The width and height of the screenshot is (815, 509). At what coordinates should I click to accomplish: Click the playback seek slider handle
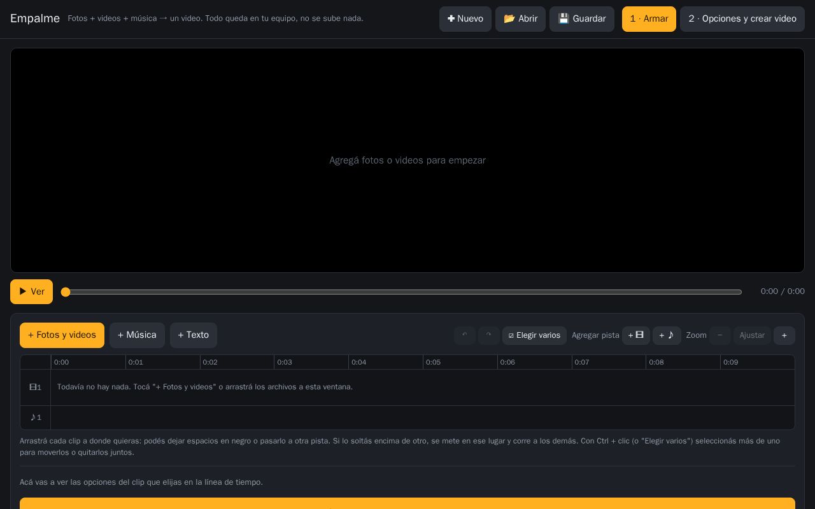(x=66, y=292)
